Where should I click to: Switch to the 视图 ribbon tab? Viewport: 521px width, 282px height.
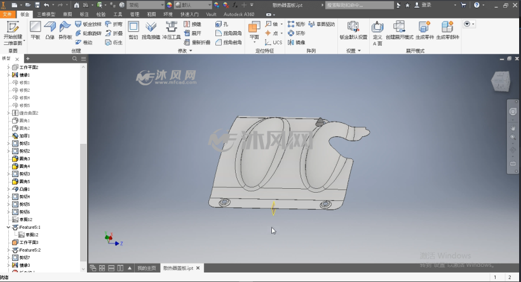click(151, 14)
